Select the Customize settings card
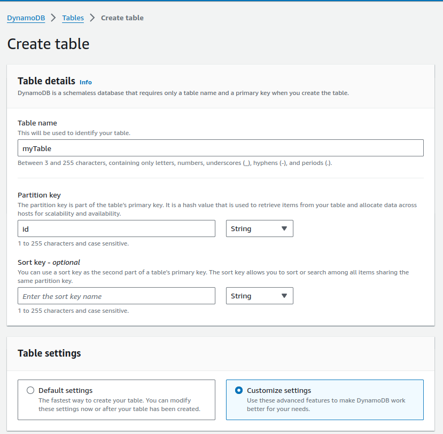 pyautogui.click(x=324, y=400)
